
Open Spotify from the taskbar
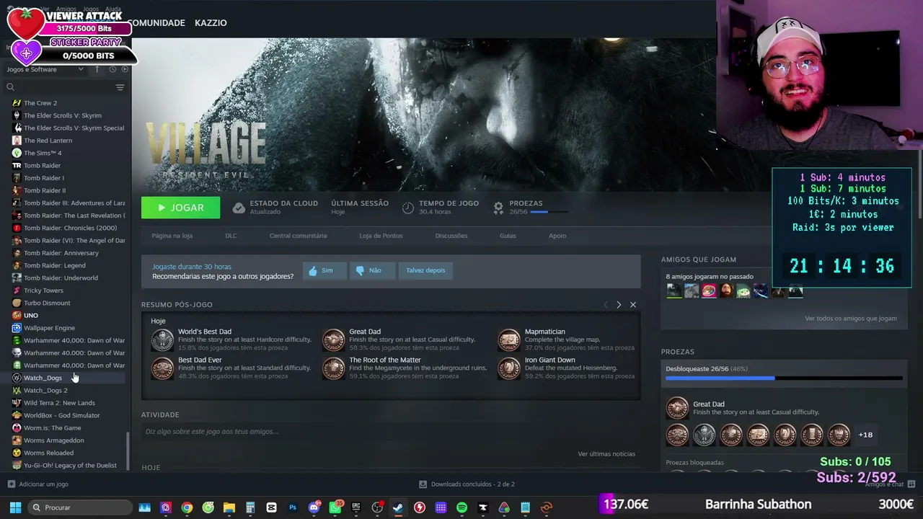[462, 507]
